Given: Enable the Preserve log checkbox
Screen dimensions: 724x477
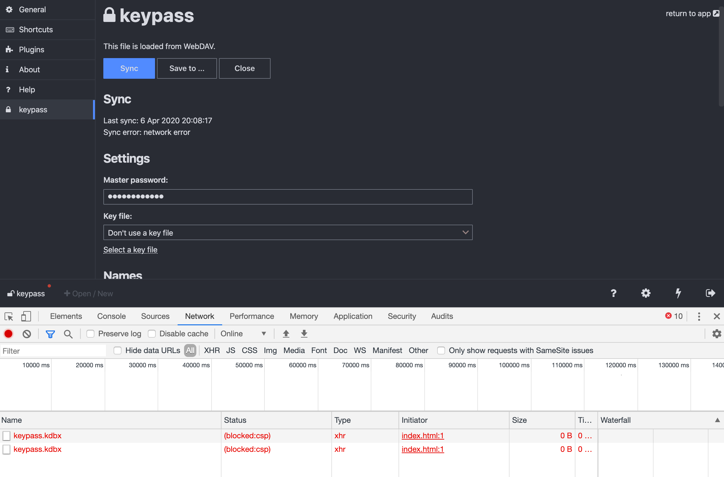Looking at the screenshot, I should [x=90, y=334].
